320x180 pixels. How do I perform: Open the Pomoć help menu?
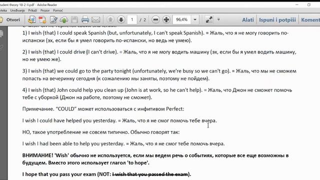coord(58,10)
